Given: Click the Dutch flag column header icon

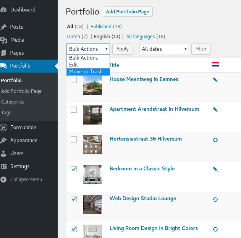Looking at the screenshot, I should [215, 65].
